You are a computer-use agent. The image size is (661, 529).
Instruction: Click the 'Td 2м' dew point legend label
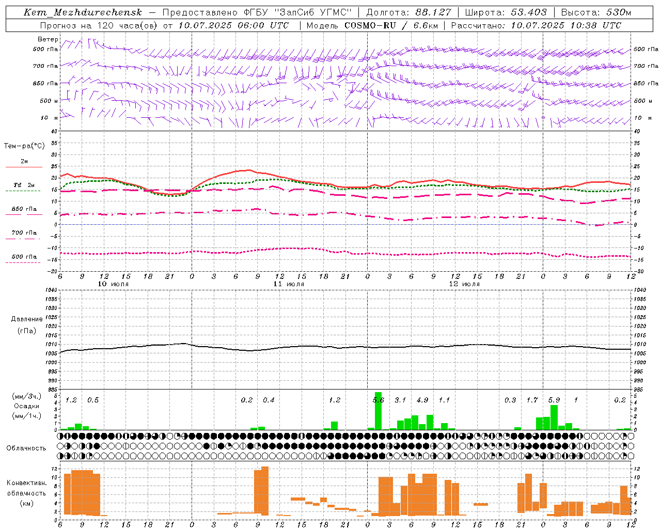pyautogui.click(x=24, y=185)
